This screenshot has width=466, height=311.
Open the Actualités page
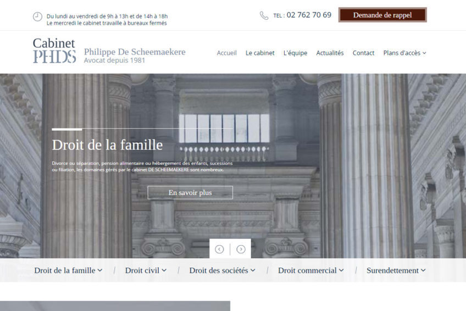330,53
